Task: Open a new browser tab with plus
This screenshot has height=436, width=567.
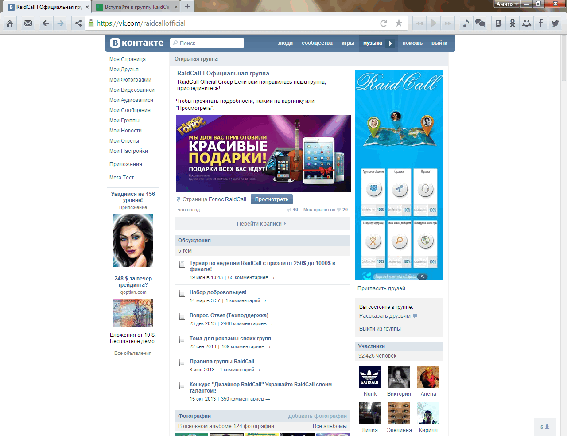Action: pyautogui.click(x=187, y=6)
